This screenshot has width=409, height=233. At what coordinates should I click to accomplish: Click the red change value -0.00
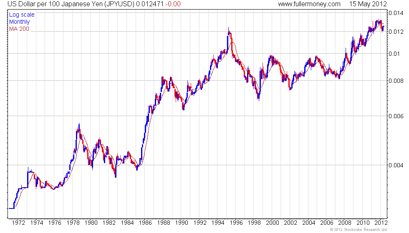point(173,4)
